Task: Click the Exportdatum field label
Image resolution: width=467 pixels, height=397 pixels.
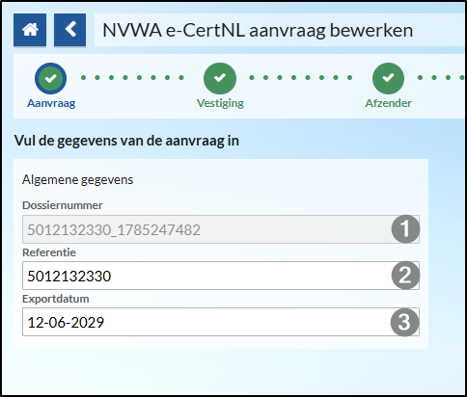Action: click(56, 299)
